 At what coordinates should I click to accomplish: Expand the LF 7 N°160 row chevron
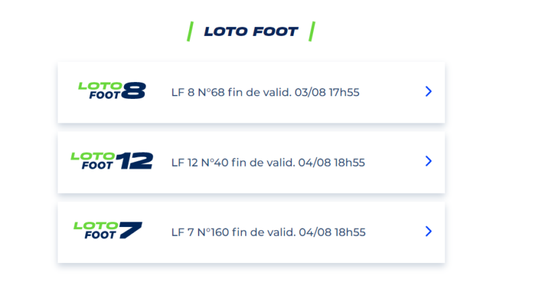coord(428,231)
